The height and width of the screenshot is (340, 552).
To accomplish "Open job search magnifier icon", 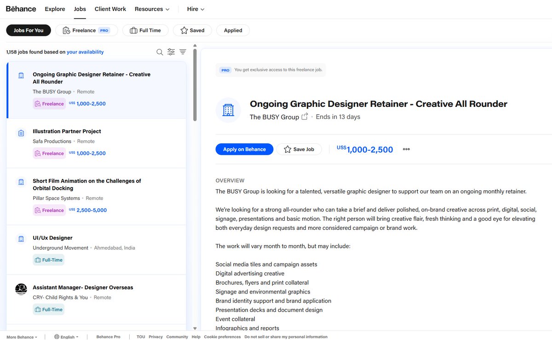I will (x=160, y=52).
